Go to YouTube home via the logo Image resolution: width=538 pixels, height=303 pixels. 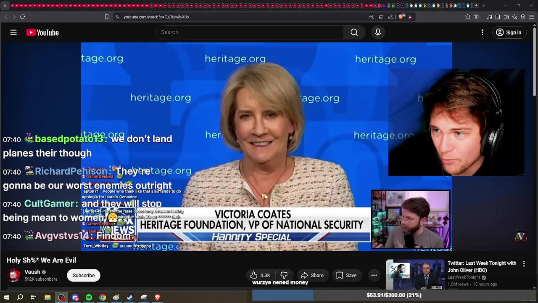(42, 32)
